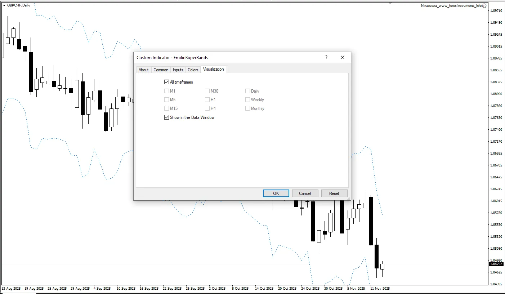Select the Colors tab
This screenshot has height=294, width=505.
pyautogui.click(x=193, y=70)
